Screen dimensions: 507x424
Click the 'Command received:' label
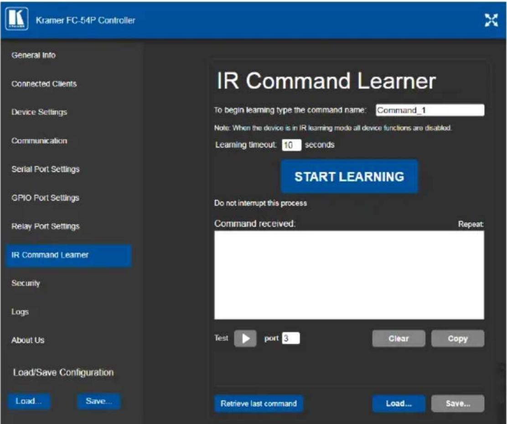click(x=255, y=224)
